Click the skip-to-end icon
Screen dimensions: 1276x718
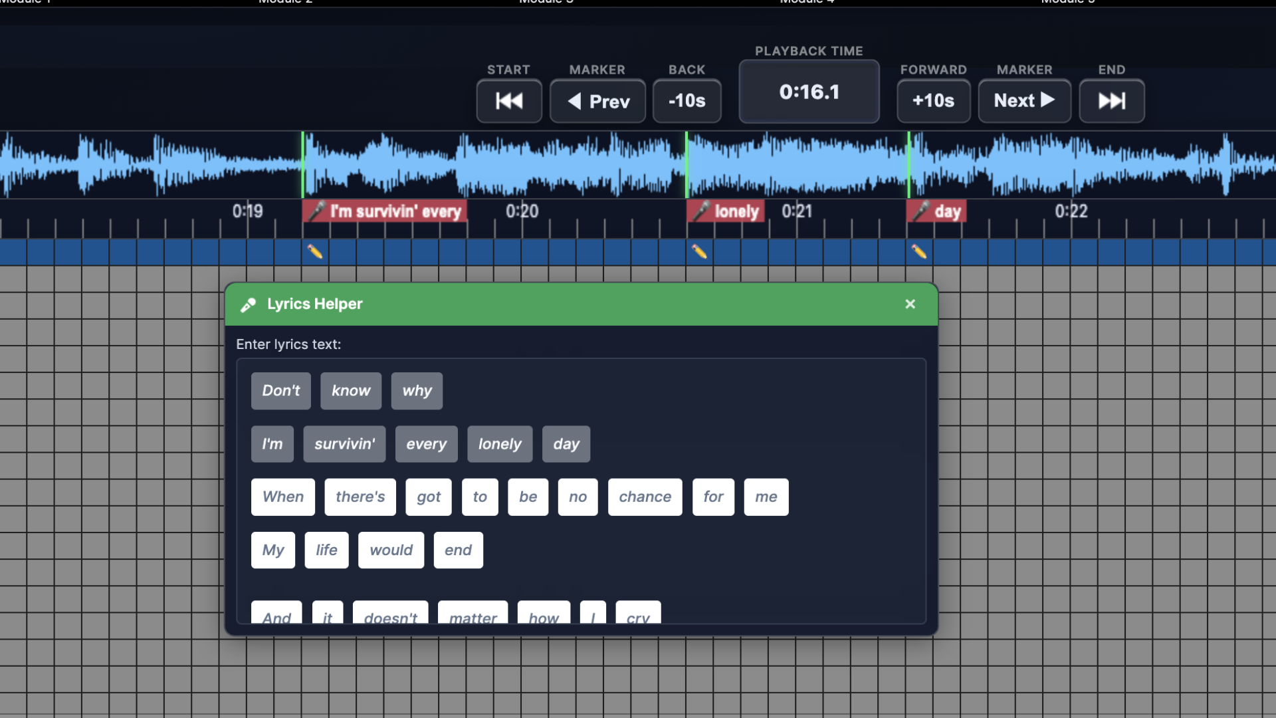1111,101
